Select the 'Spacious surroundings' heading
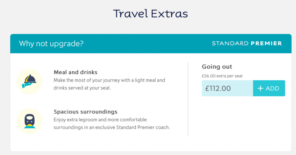The width and height of the screenshot is (296, 155). coord(85,112)
